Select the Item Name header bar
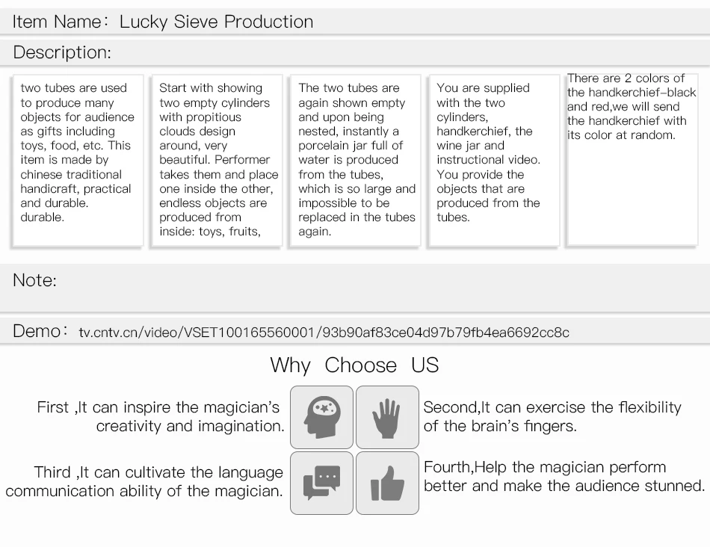This screenshot has width=710, height=547. click(x=355, y=21)
